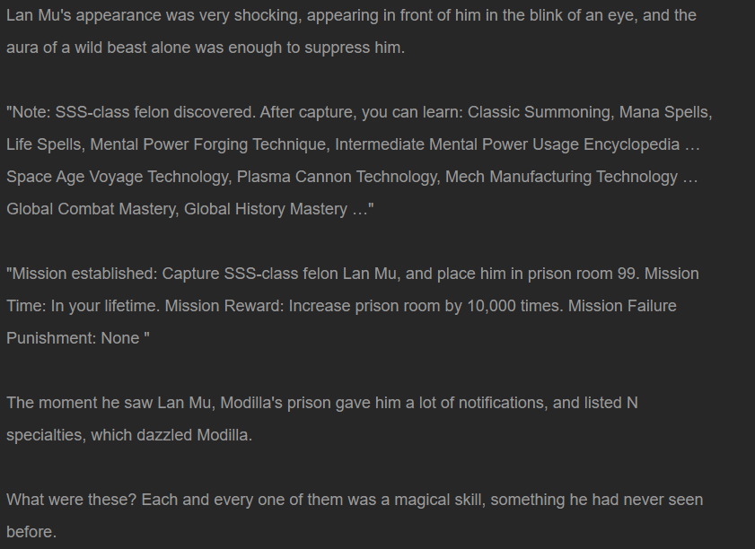Click the words "Plasma Cannon Technology"
The image size is (755, 549).
[337, 177]
